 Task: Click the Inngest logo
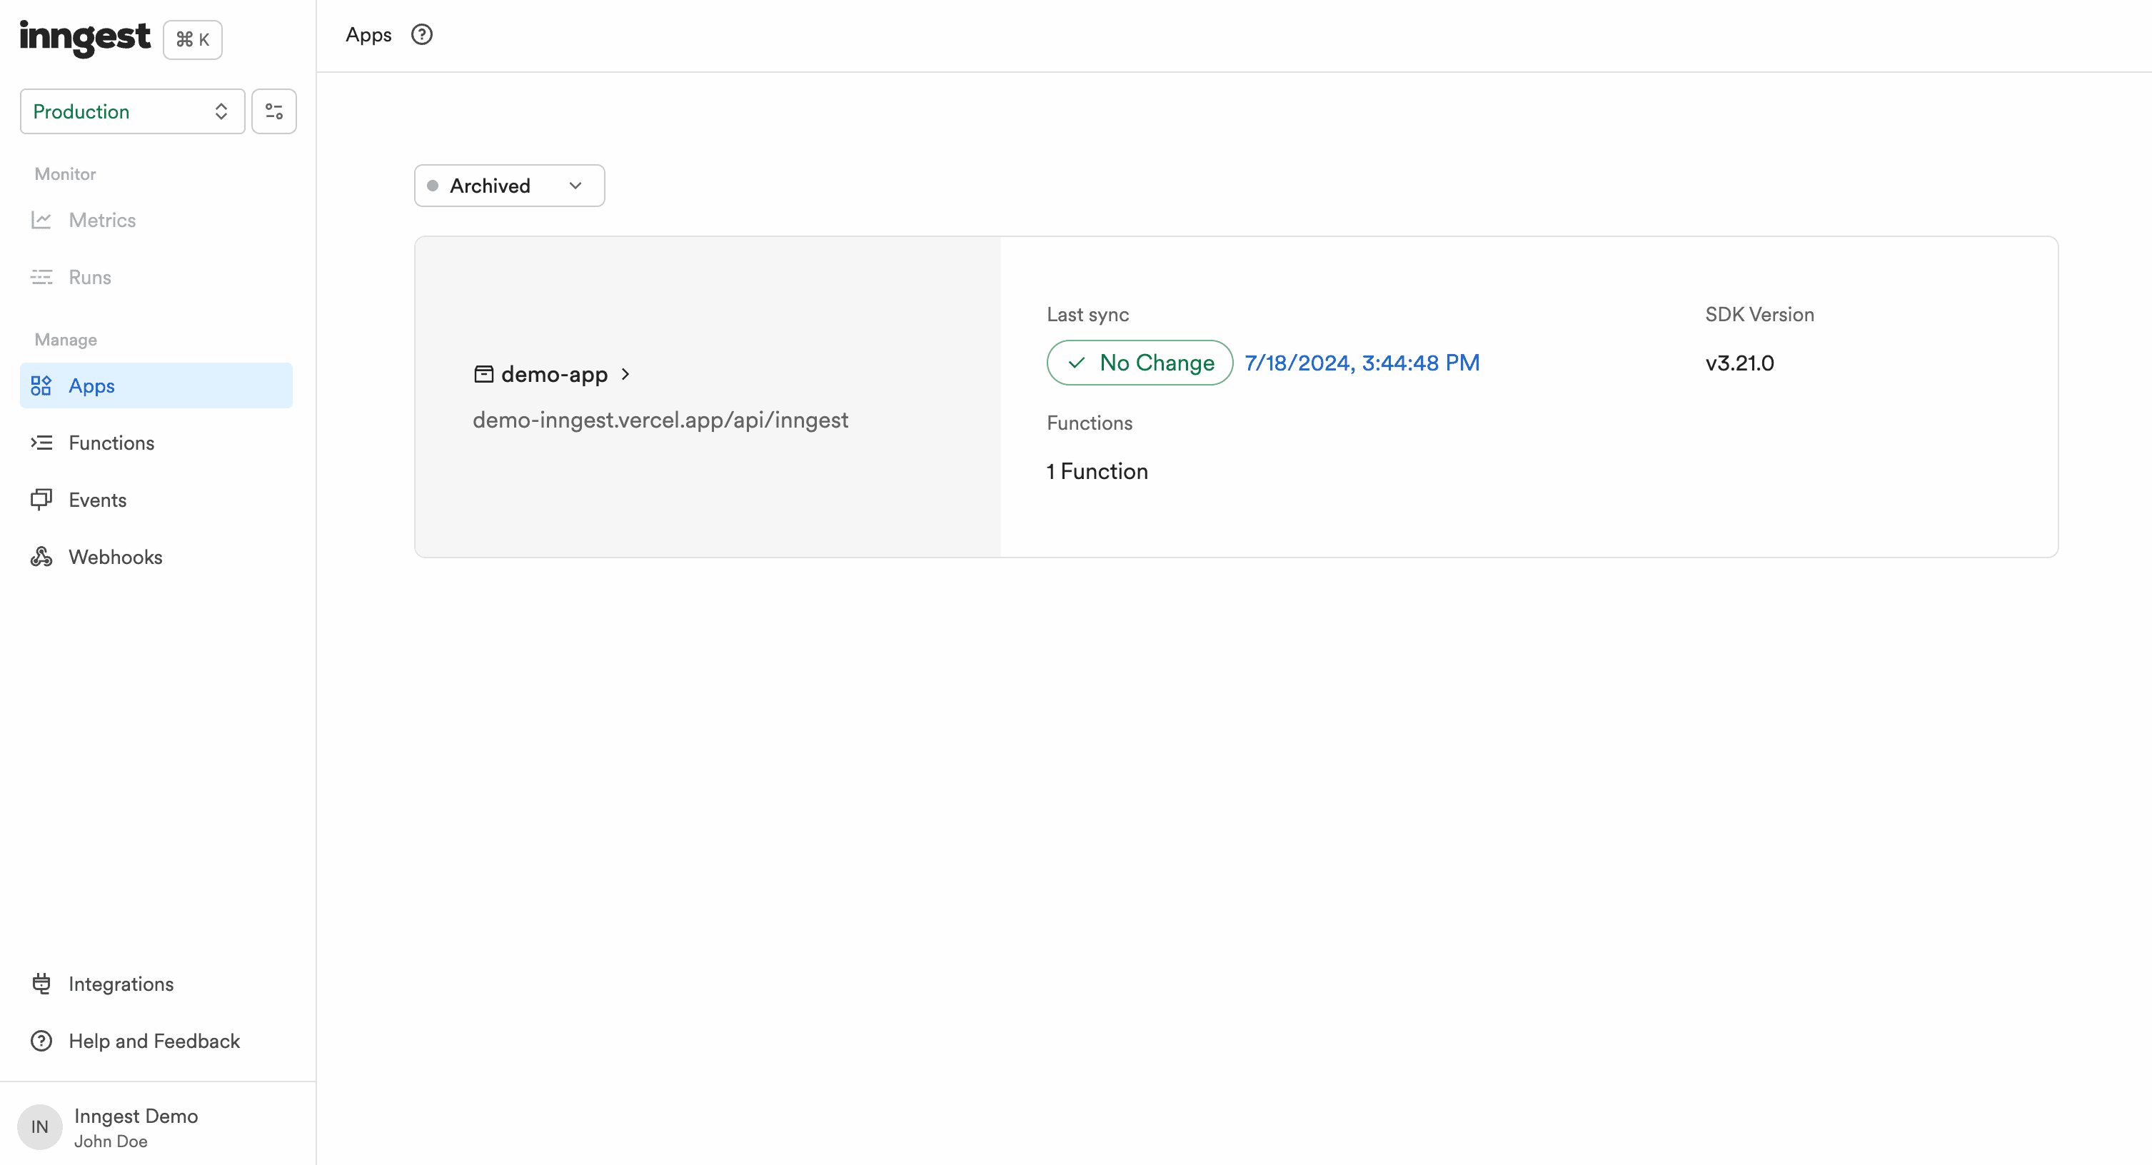pyautogui.click(x=84, y=38)
